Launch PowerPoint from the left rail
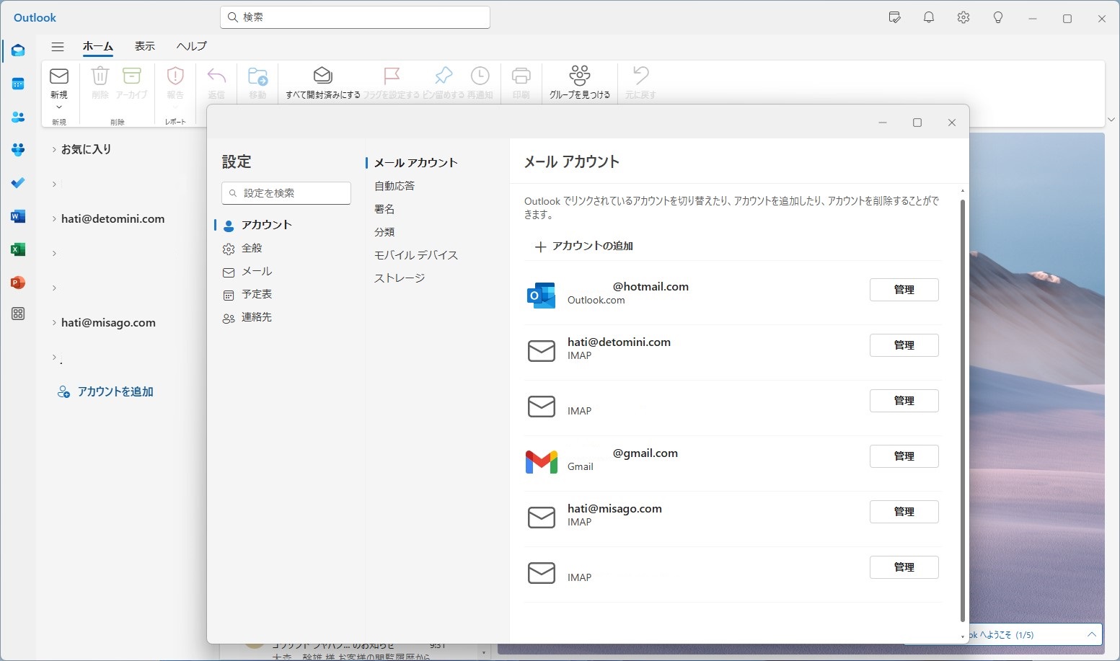 18,283
